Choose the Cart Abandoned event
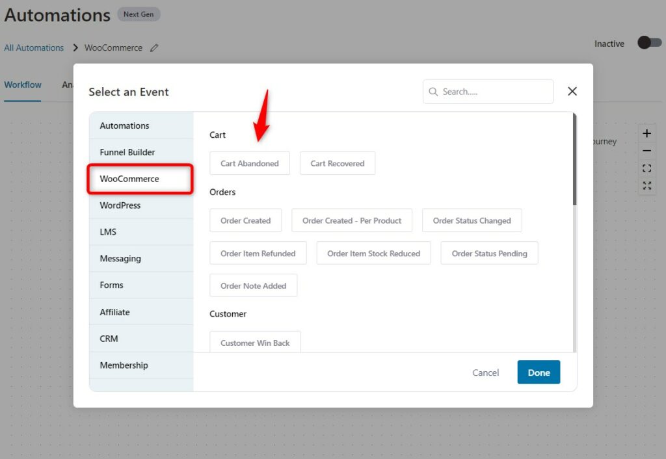Image resolution: width=666 pixels, height=459 pixels. [250, 163]
